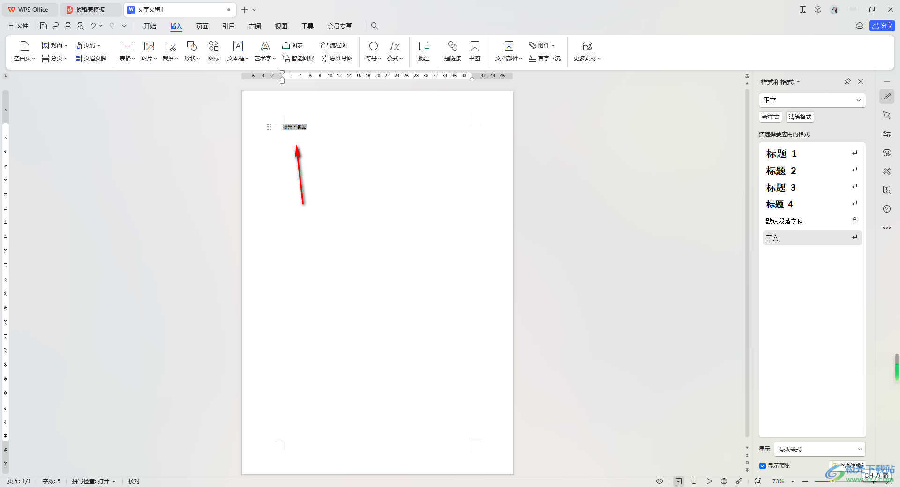Open the 文件 menu
Viewport: 900px width, 487px height.
(19, 26)
